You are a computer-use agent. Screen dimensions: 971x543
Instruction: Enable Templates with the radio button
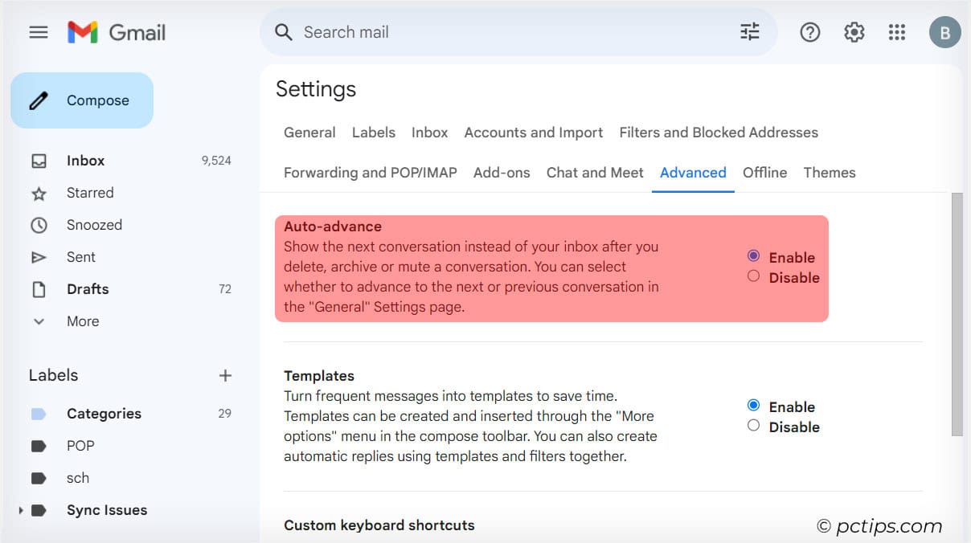click(x=753, y=406)
